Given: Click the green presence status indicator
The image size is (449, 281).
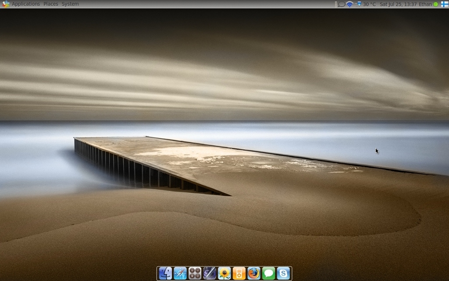Looking at the screenshot, I should tap(436, 4).
